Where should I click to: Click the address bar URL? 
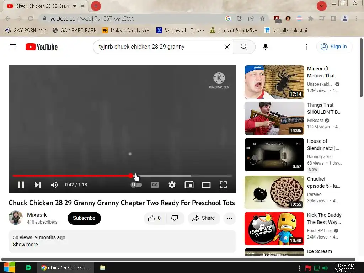92,18
